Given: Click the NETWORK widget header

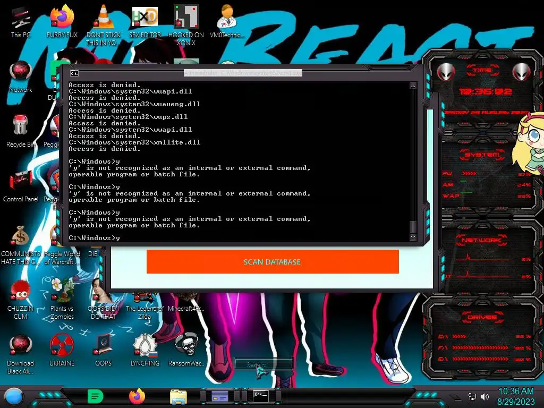Looking at the screenshot, I should pyautogui.click(x=481, y=240).
